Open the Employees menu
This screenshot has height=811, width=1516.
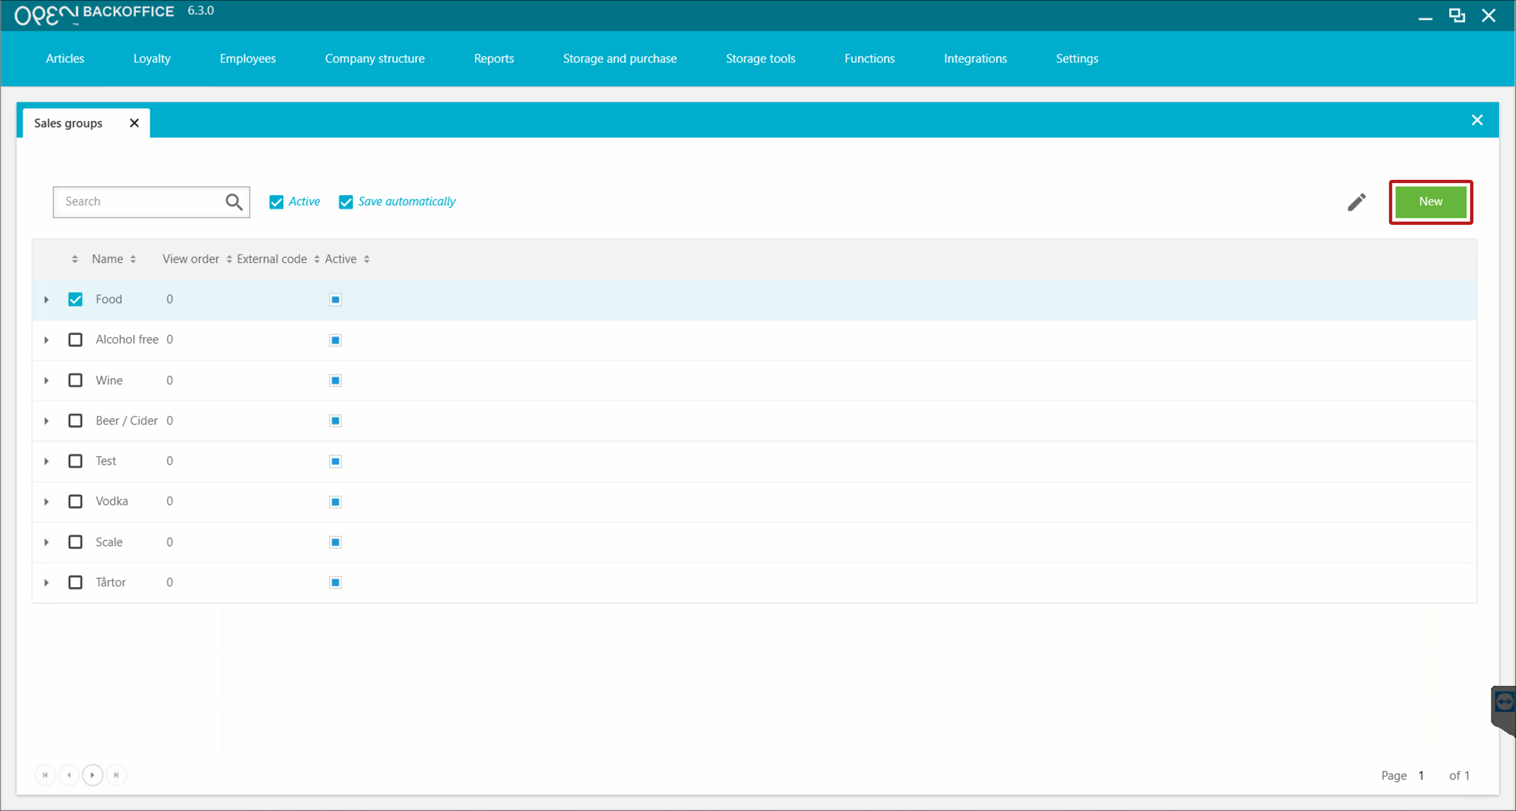coord(248,58)
